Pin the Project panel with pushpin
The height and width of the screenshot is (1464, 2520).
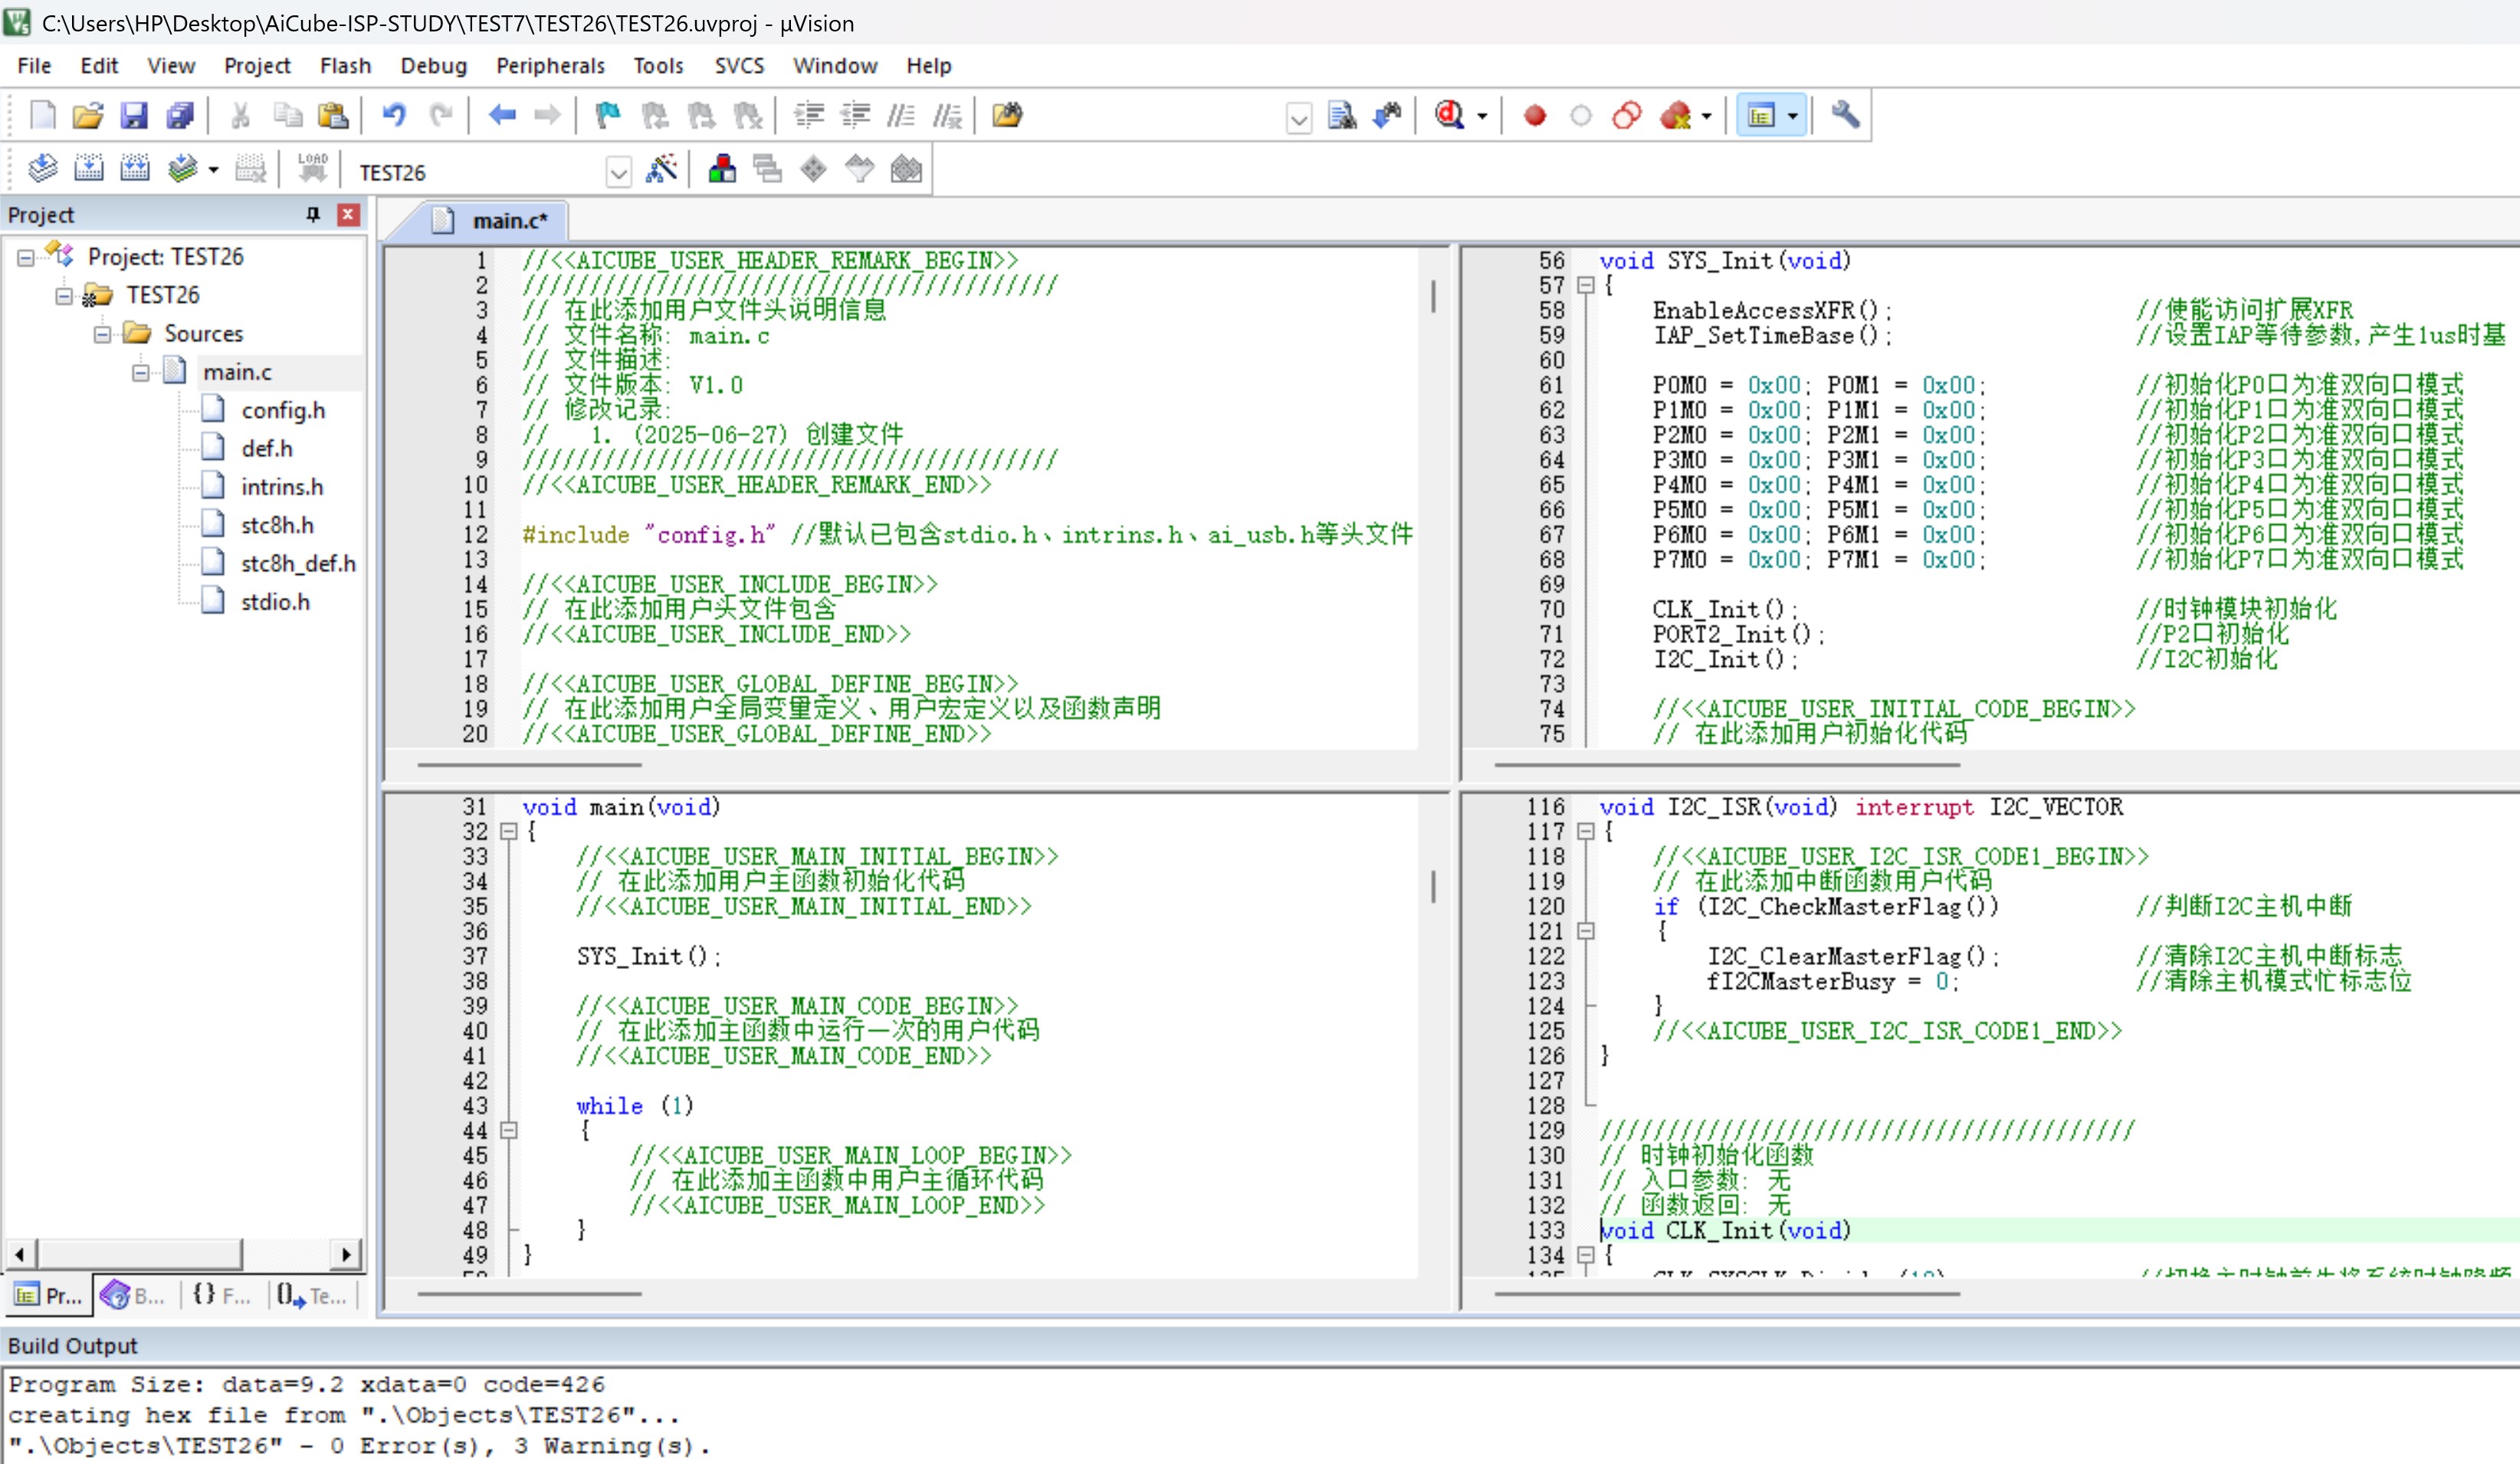tap(313, 215)
